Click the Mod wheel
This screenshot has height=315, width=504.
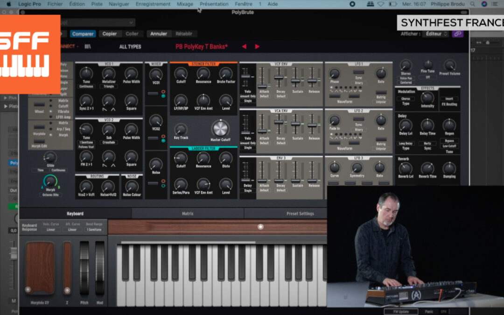tap(100, 268)
